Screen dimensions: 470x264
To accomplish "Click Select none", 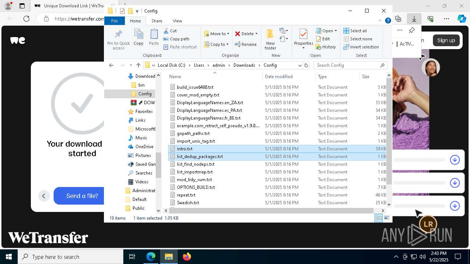I will pos(358,39).
